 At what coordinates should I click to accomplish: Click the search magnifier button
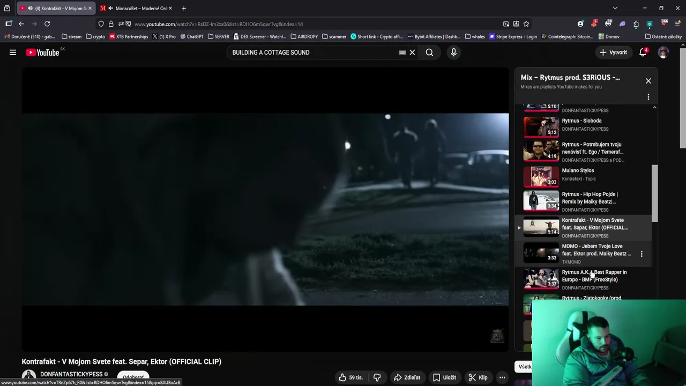tap(429, 53)
